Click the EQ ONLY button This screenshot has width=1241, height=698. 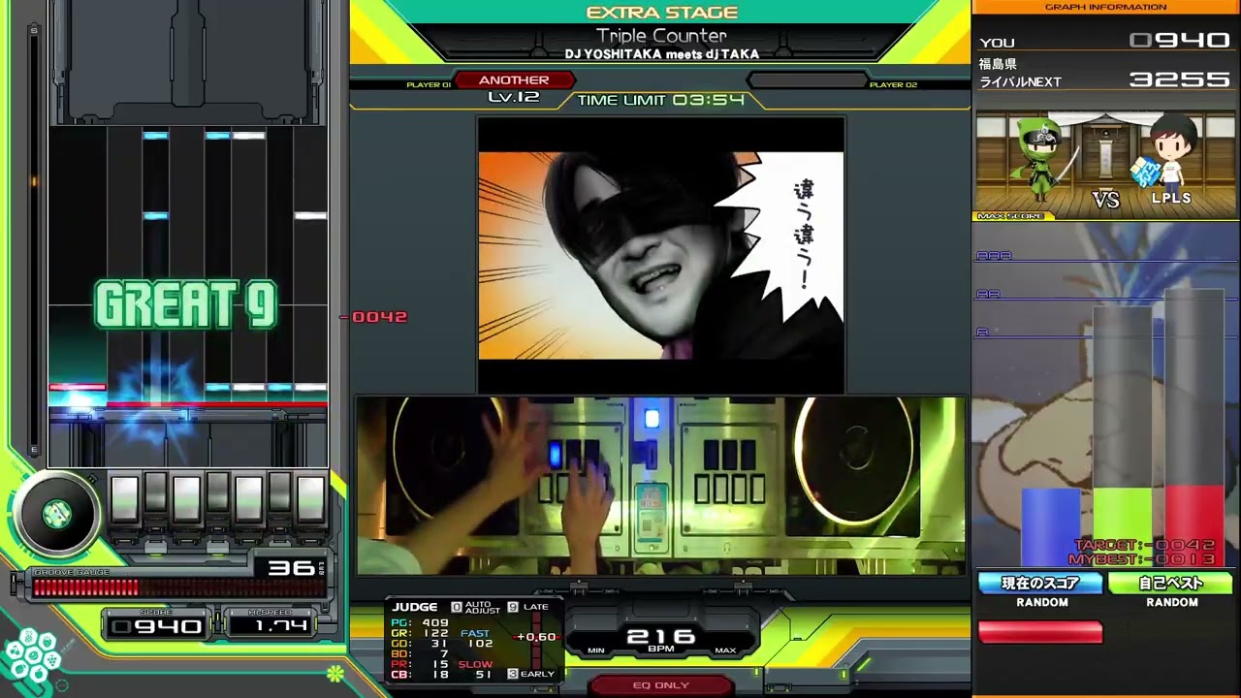click(661, 685)
